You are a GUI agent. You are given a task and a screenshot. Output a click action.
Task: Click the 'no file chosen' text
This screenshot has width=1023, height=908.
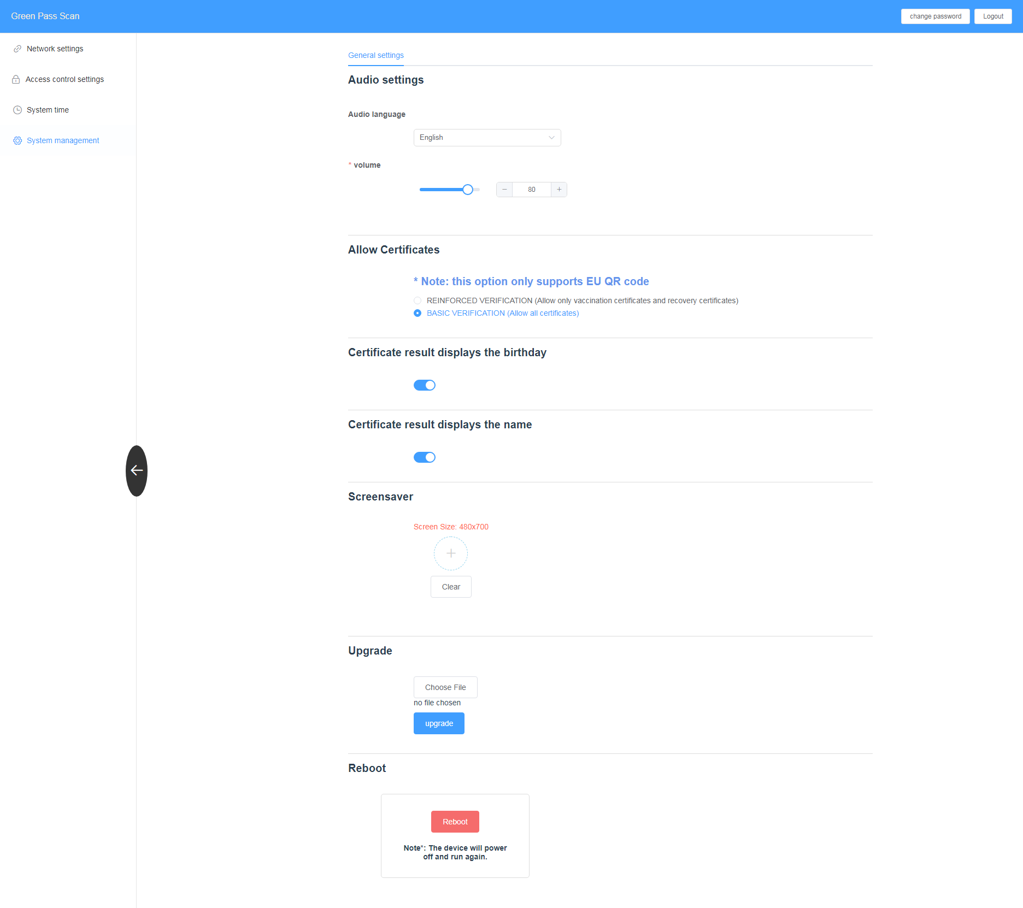pyautogui.click(x=437, y=703)
